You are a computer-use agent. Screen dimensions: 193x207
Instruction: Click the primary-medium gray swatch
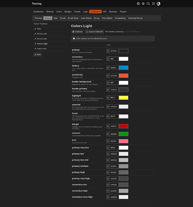(124, 166)
